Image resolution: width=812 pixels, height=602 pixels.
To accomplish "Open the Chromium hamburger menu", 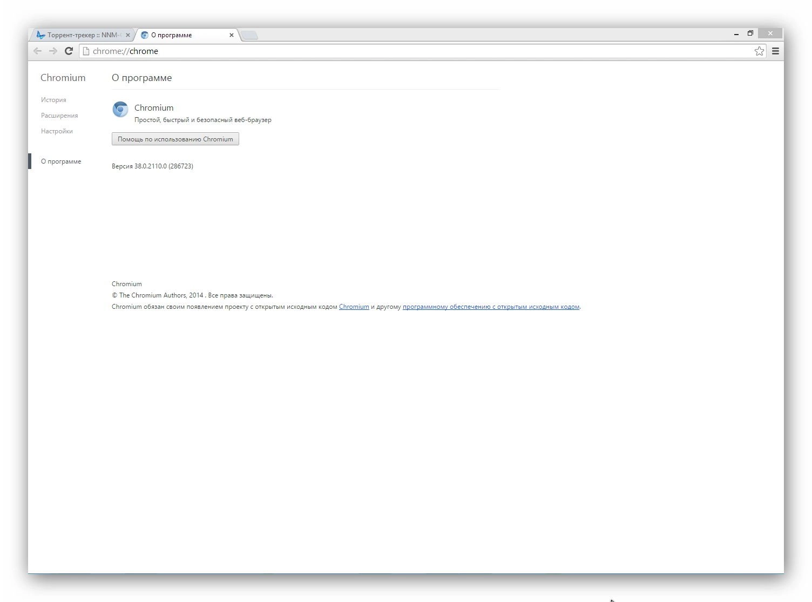I will tap(775, 51).
